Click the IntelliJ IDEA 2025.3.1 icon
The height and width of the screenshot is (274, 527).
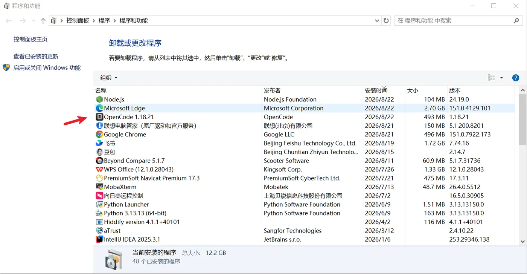click(x=99, y=239)
